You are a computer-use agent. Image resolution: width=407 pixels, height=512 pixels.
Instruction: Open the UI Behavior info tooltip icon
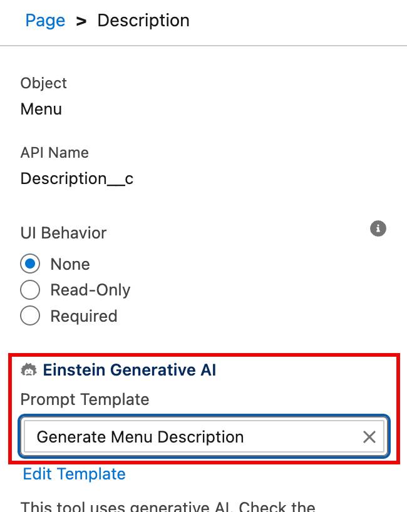click(378, 228)
